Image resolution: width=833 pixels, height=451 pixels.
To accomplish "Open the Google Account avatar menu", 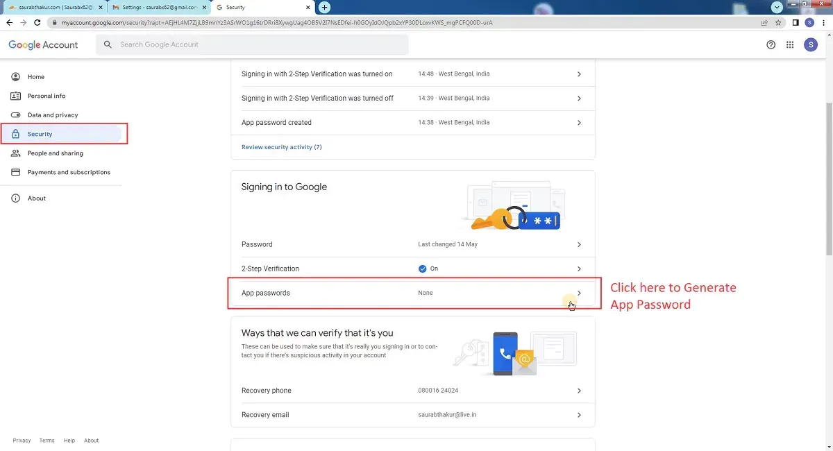I will (x=811, y=44).
